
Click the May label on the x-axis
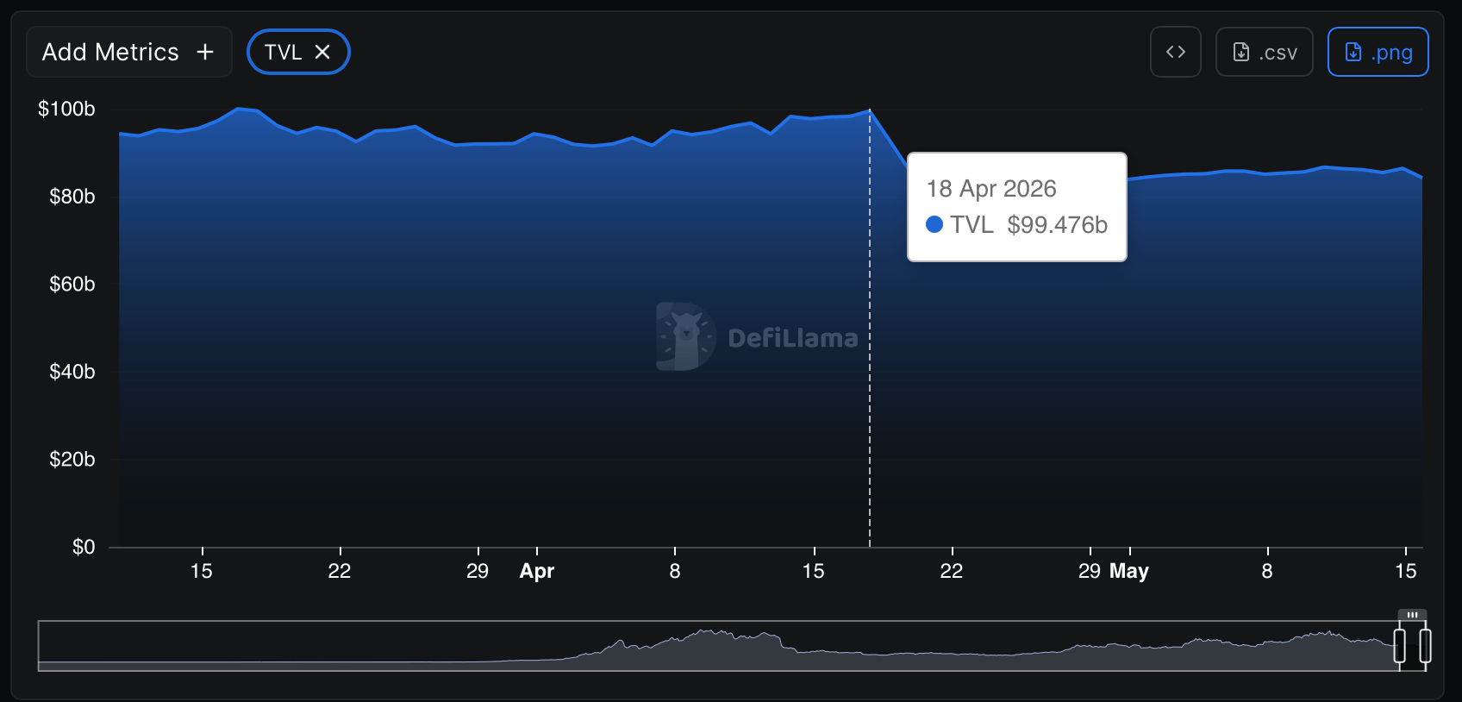(1129, 571)
